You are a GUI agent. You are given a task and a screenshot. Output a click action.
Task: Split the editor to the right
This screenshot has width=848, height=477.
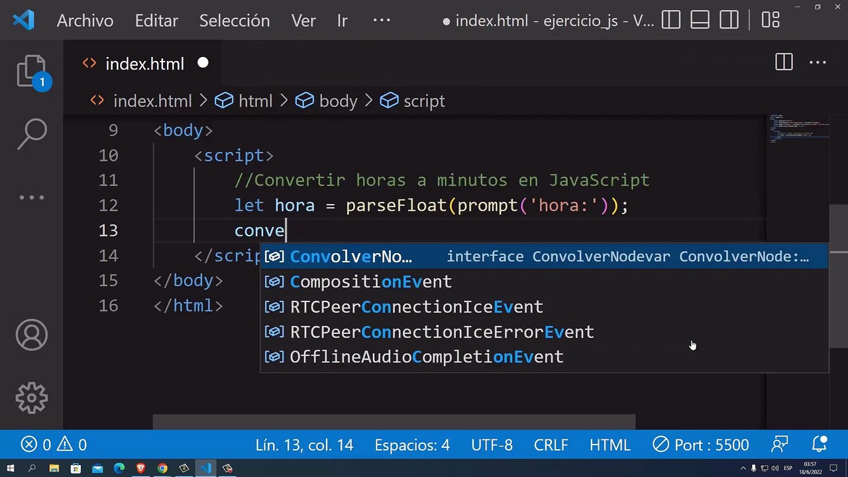coord(784,63)
